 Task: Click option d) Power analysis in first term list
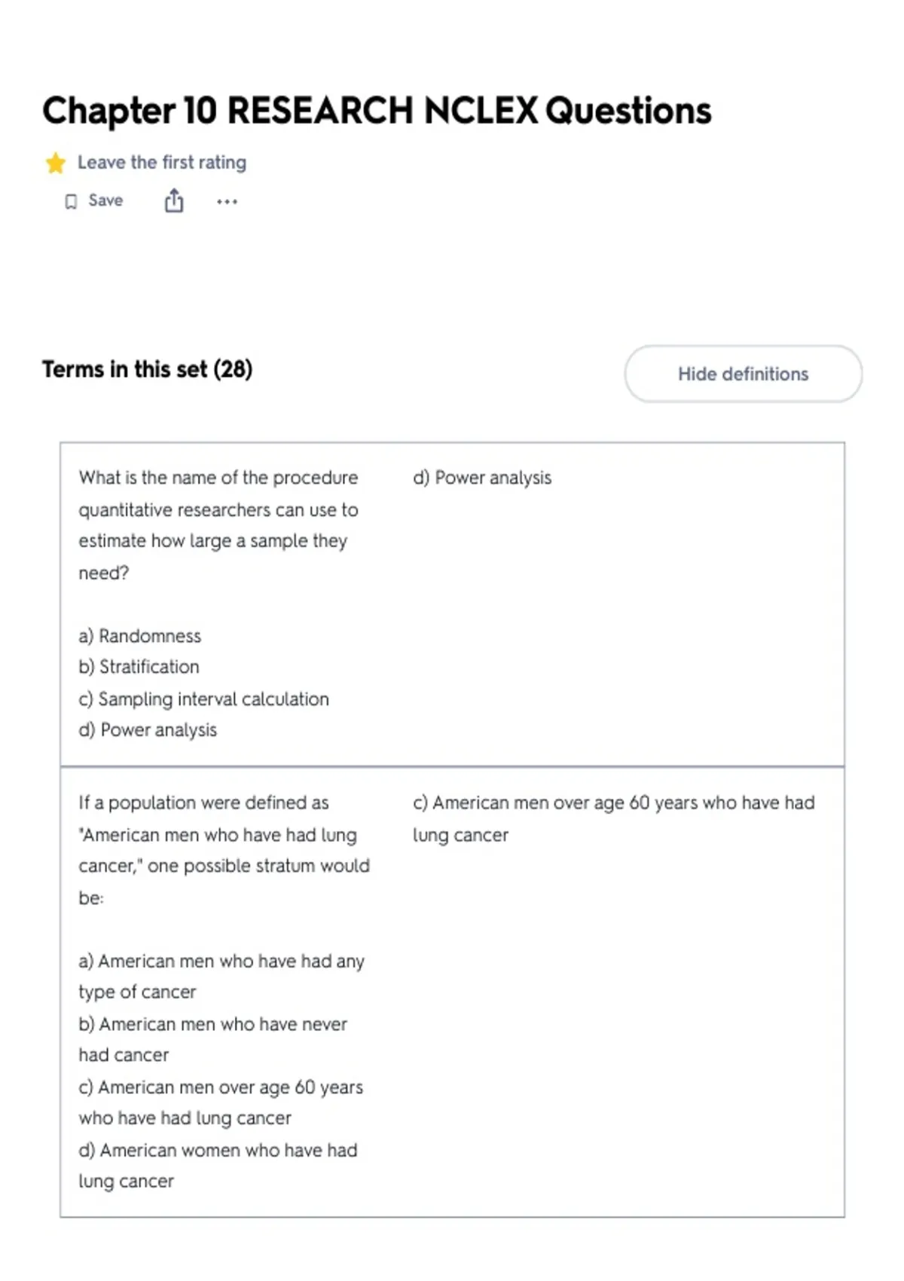[x=148, y=730]
